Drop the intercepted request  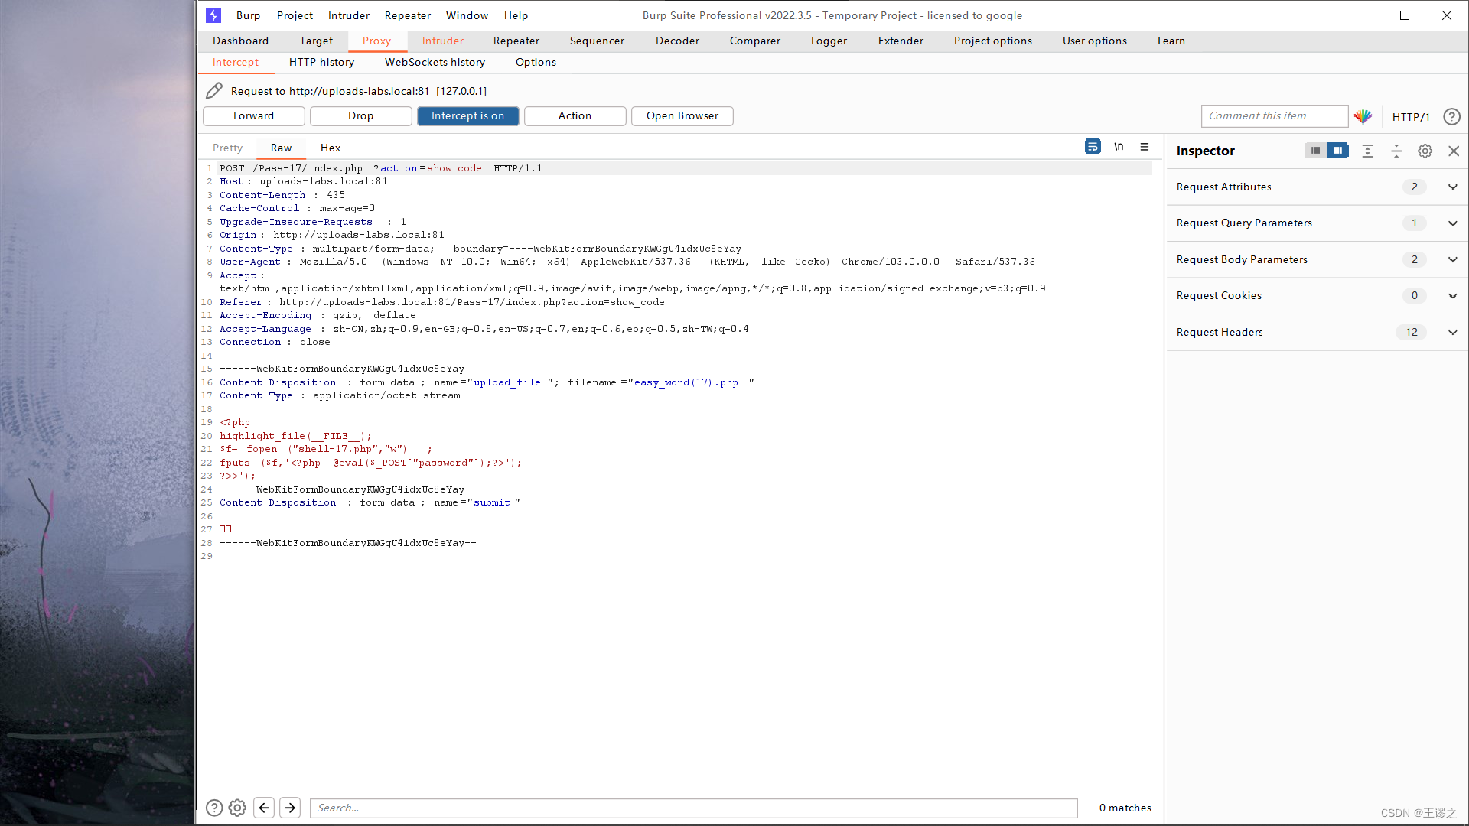360,116
